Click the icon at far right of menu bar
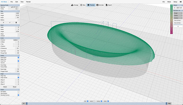 (181, 2)
